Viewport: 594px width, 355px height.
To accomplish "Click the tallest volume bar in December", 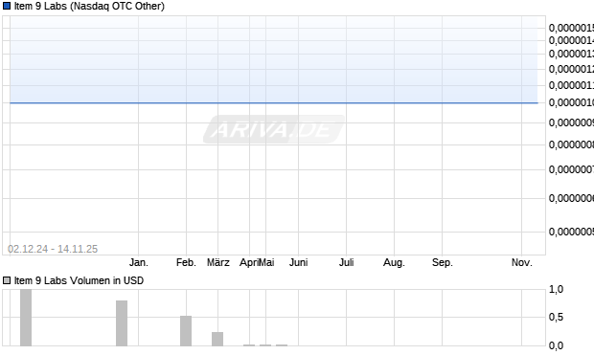I will coord(26,318).
